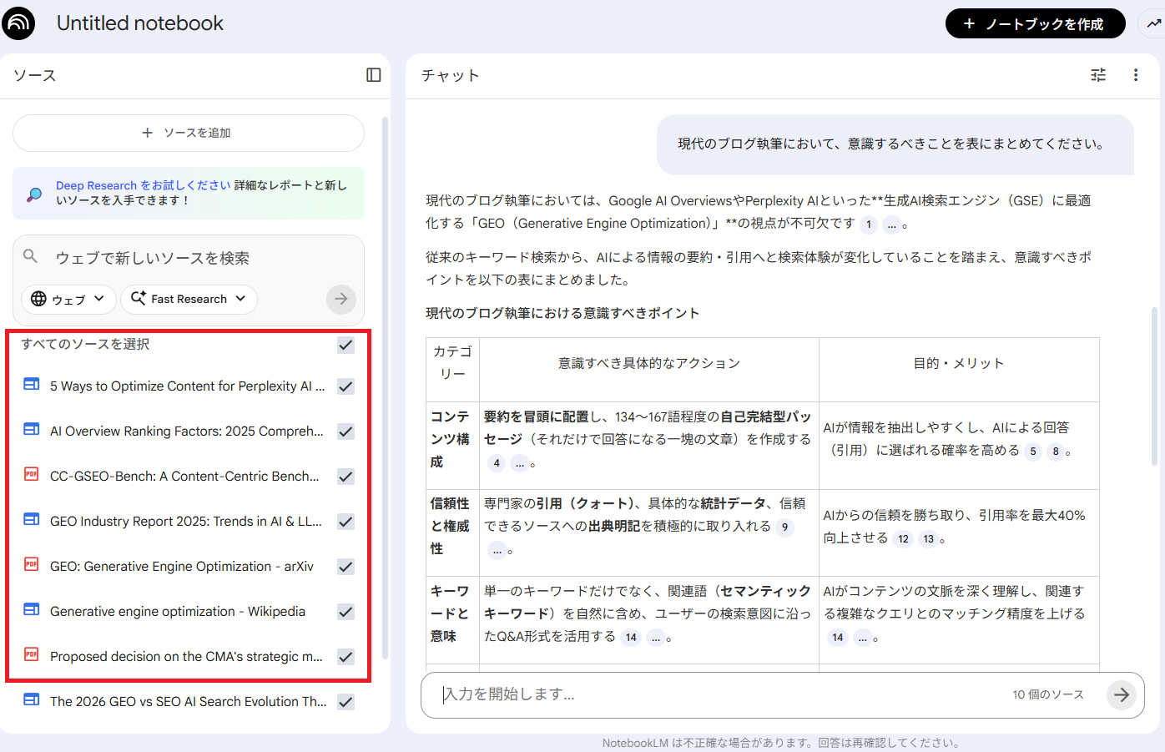Collapse the ソース panel with the panel icon
This screenshot has height=752, width=1165.
point(373,75)
